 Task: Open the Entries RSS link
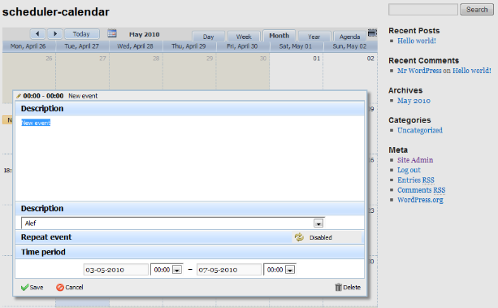pyautogui.click(x=415, y=180)
